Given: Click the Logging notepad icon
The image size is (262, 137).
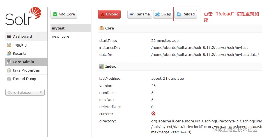Looking at the screenshot, I should [9, 45].
